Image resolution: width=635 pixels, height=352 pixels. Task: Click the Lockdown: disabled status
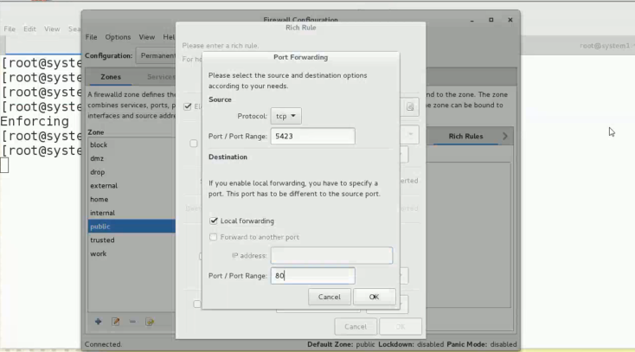[x=411, y=344]
